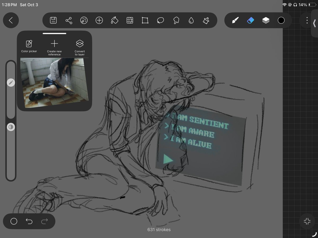
Task: Undo the last stroke
Action: tap(29, 221)
